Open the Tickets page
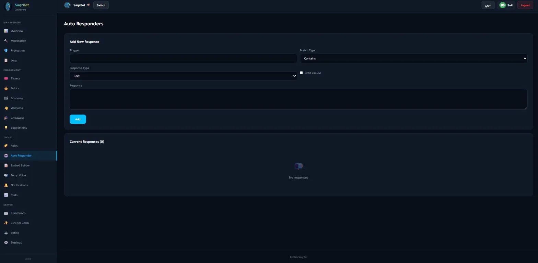Image resolution: width=538 pixels, height=263 pixels. 28,78
